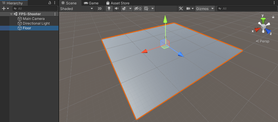Click the red X axis cone on orientation gizmo
Image resolution: width=278 pixels, height=122 pixels.
coord(257,30)
